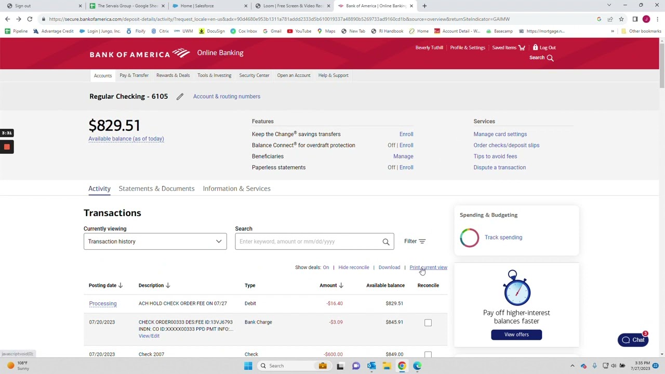
Task: Open the Chrome profile avatar
Action: coord(646,19)
